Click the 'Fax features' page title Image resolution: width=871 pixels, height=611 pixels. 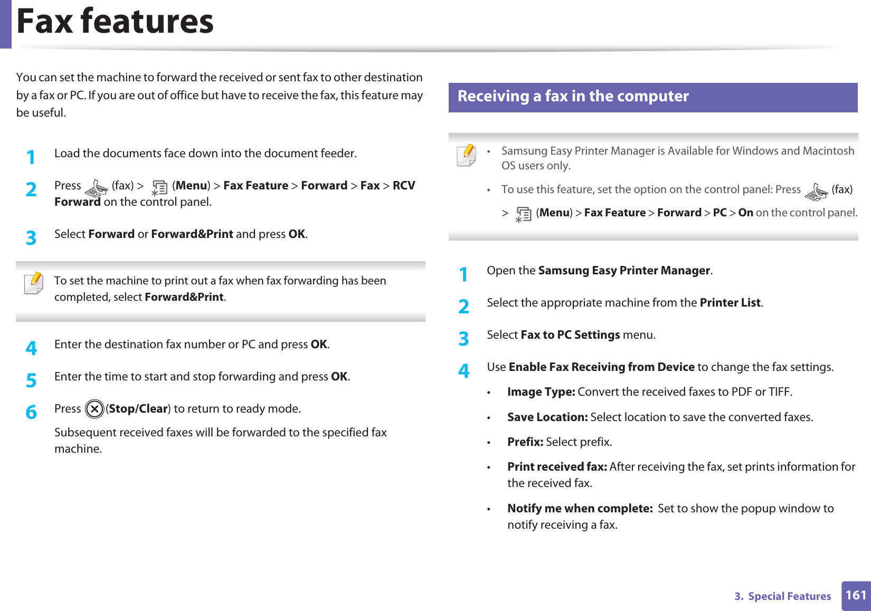click(115, 22)
